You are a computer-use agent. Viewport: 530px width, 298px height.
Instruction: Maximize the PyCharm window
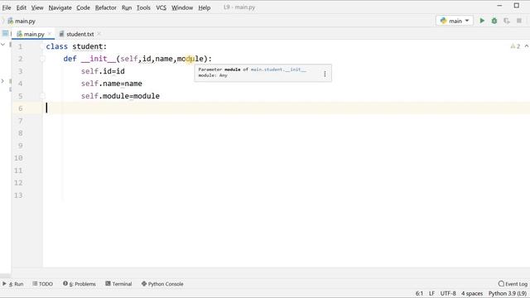(x=517, y=6)
